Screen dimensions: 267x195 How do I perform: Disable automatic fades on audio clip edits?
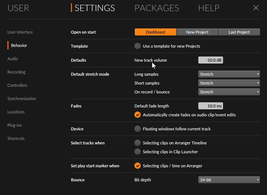tap(138, 115)
